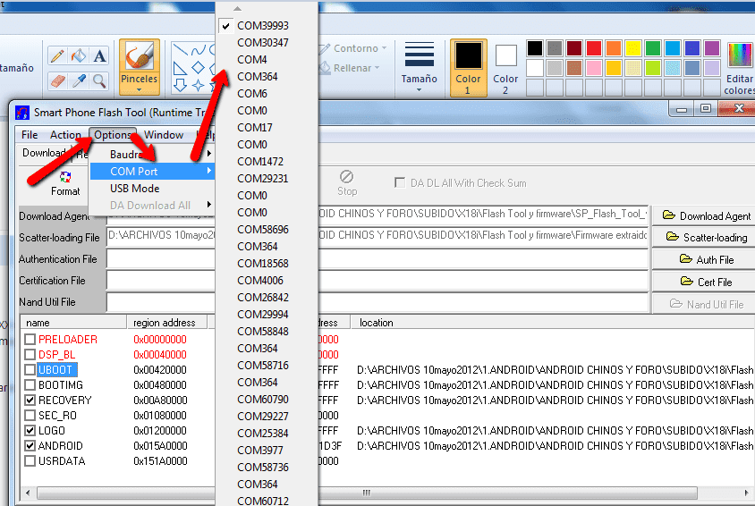755x506 pixels.
Task: Open the File menu in Flash Tool
Action: 30,135
